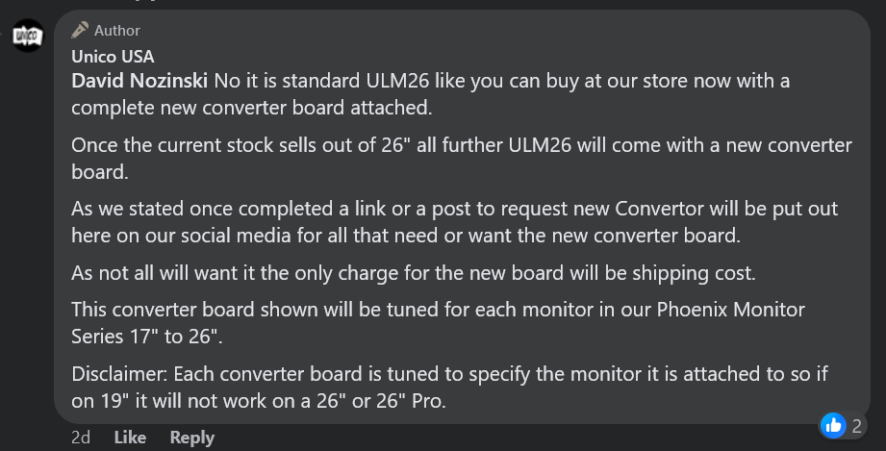The image size is (886, 451).
Task: Click the paragraph about requesting new Convertor
Action: (x=454, y=222)
